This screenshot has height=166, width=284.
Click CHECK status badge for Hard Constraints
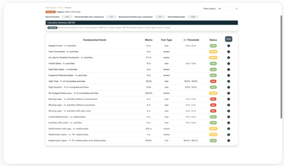(x=213, y=52)
